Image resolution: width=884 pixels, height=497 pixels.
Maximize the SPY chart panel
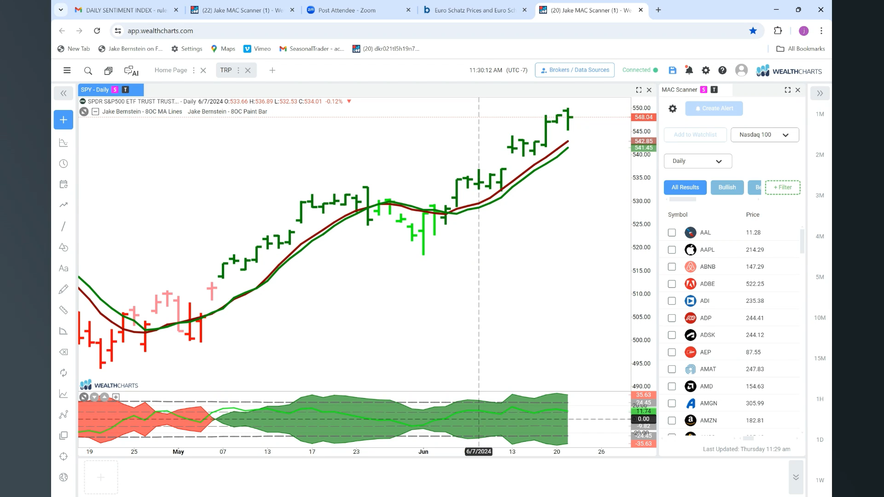coord(639,90)
